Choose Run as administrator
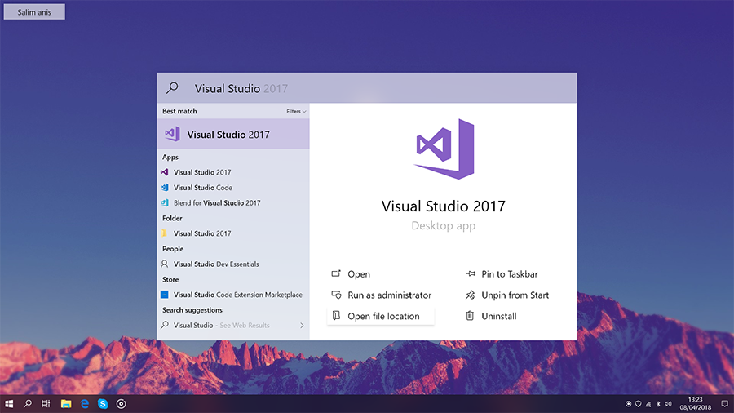 tap(390, 295)
